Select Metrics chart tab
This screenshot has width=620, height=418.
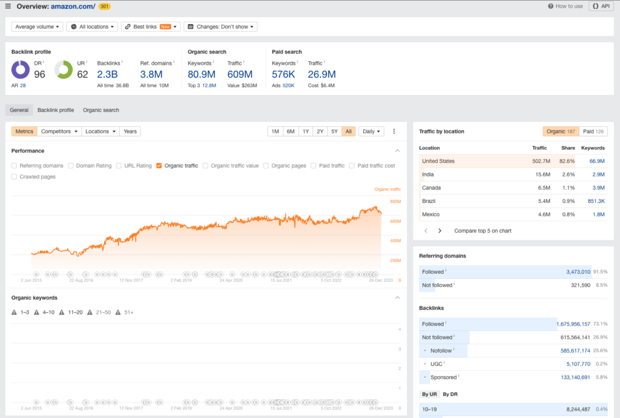24,131
